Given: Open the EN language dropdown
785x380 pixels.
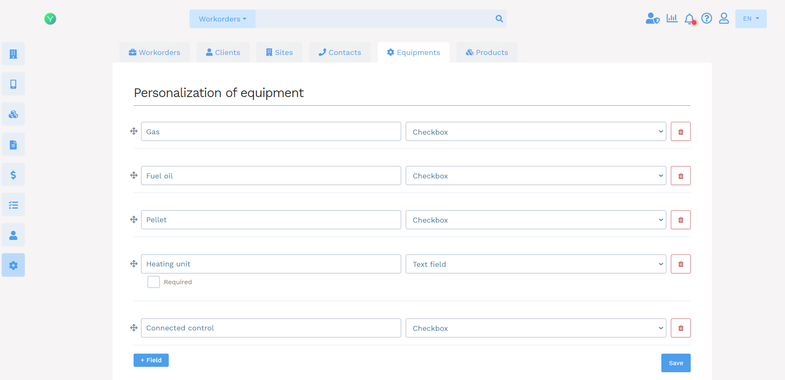Looking at the screenshot, I should [751, 19].
